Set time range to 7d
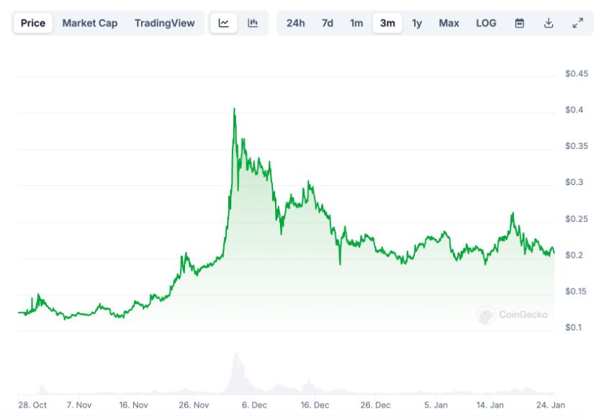The width and height of the screenshot is (599, 419). 328,23
